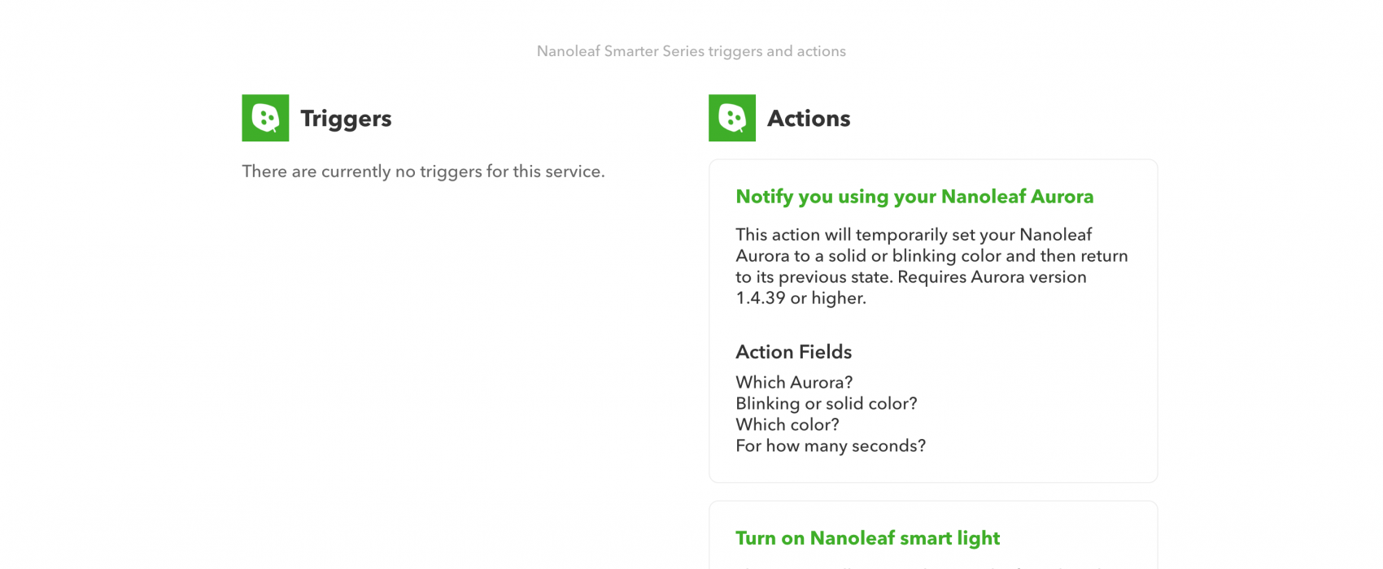Click the Nanoleaf leaf icon beside Actions
This screenshot has width=1383, height=569.
click(732, 118)
